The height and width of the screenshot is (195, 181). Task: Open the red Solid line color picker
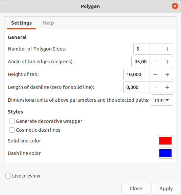pyautogui.click(x=165, y=141)
